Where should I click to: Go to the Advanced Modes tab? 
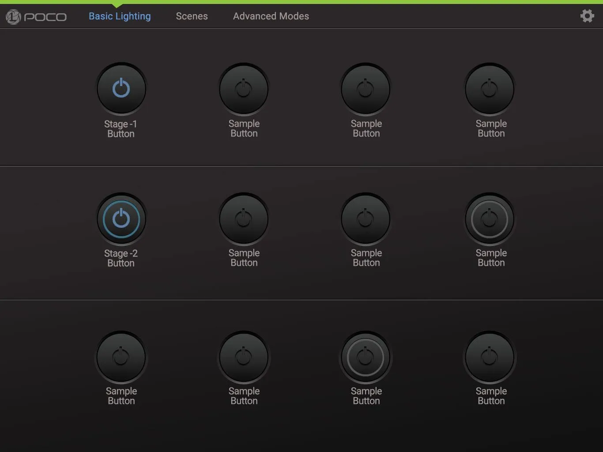click(271, 16)
